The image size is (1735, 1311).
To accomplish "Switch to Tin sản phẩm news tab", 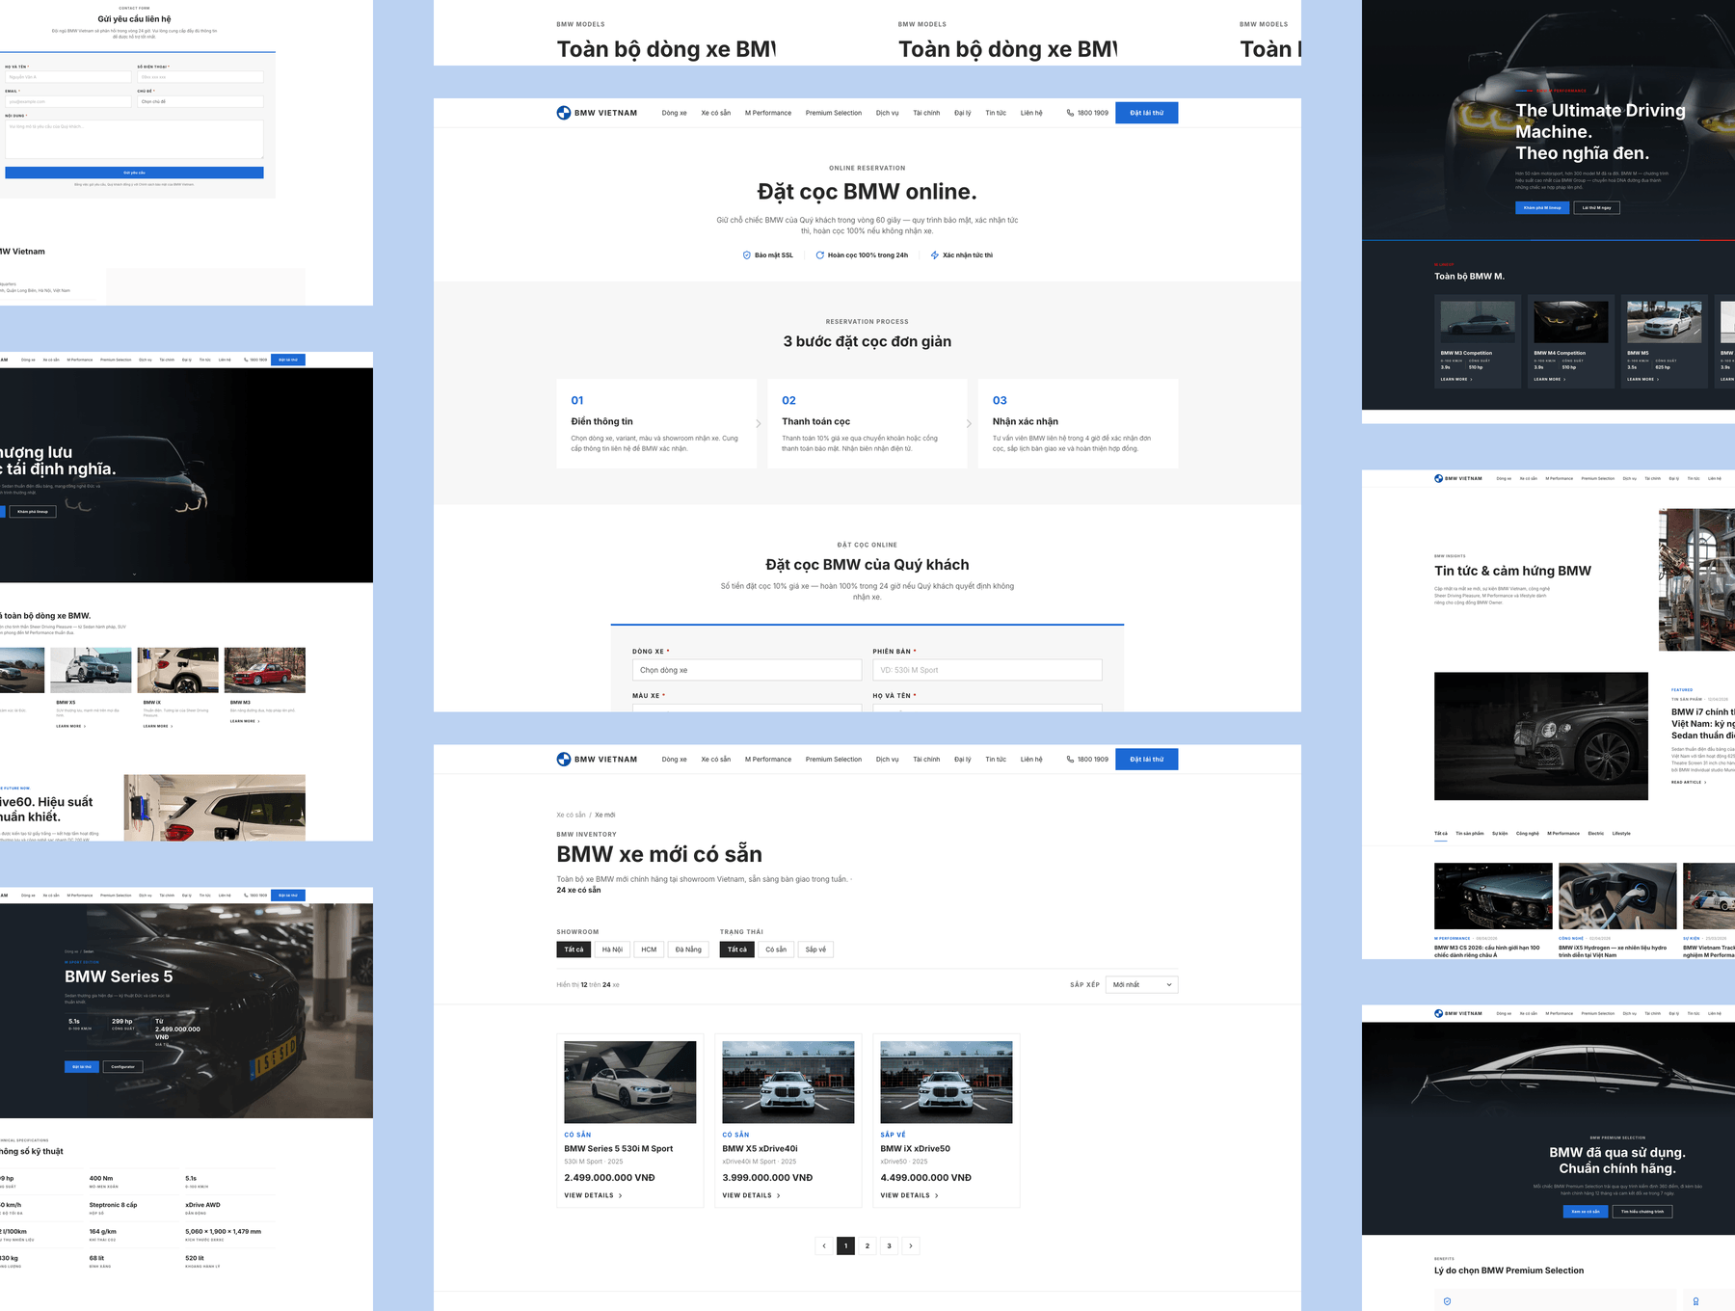I will pyautogui.click(x=1470, y=834).
